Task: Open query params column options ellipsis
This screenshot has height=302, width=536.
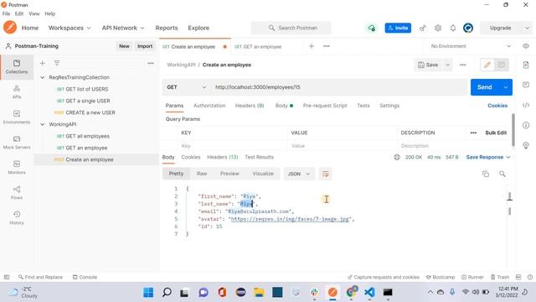Action: (473, 133)
